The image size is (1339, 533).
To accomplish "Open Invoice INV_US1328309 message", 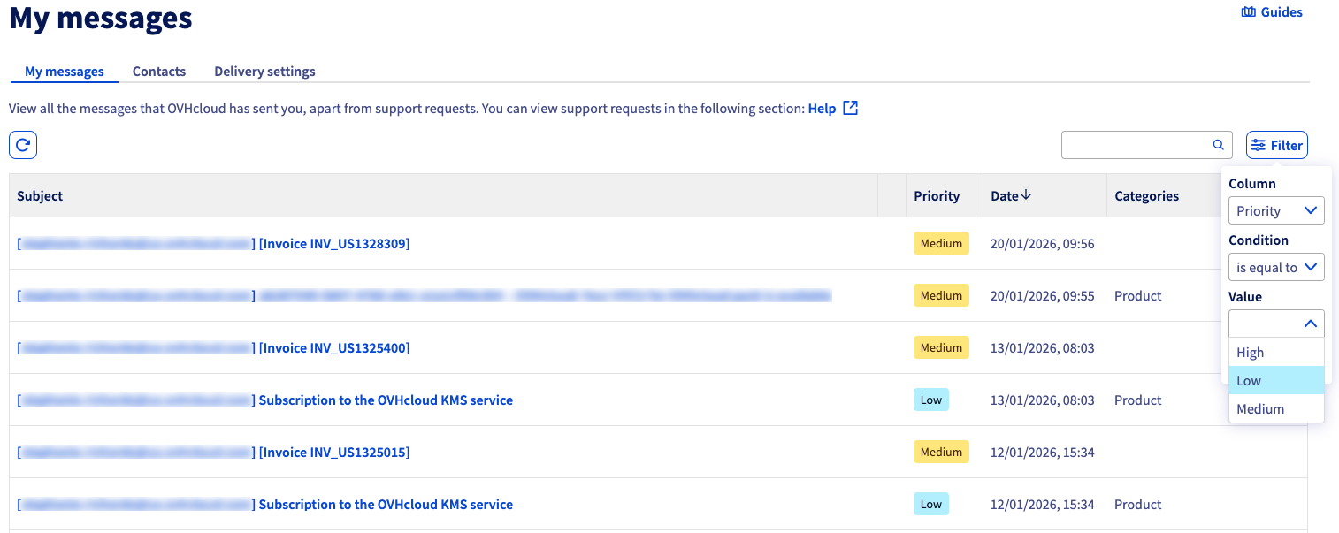I will 334,244.
